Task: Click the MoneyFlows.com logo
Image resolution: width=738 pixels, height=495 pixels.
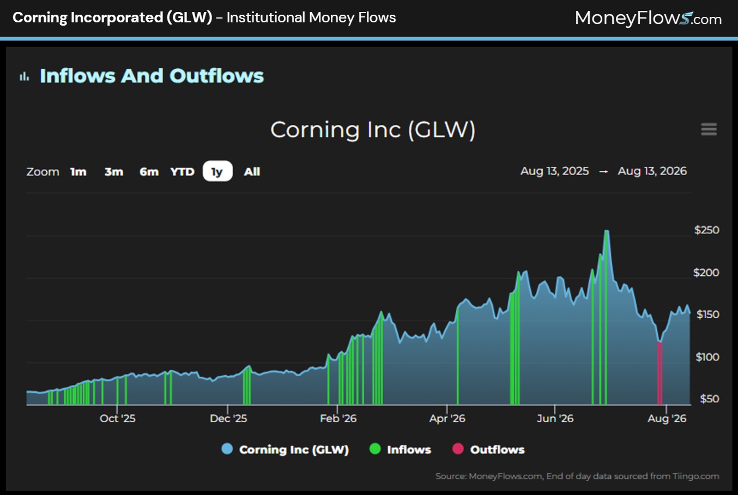Action: (x=648, y=18)
